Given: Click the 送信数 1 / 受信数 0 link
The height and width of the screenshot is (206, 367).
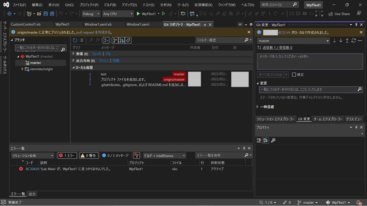Looking at the screenshot, I should pos(278,48).
